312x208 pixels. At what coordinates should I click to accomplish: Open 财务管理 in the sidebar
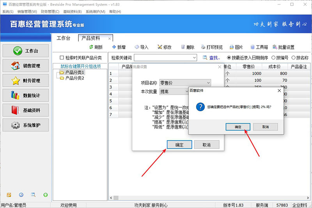[26, 80]
